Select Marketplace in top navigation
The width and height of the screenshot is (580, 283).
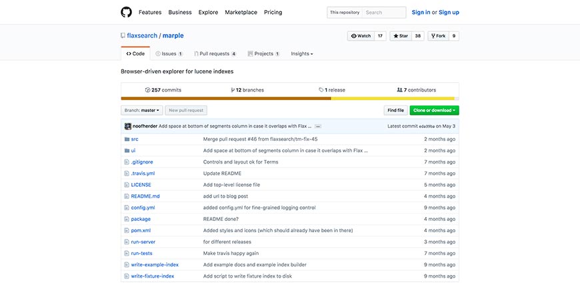point(240,12)
